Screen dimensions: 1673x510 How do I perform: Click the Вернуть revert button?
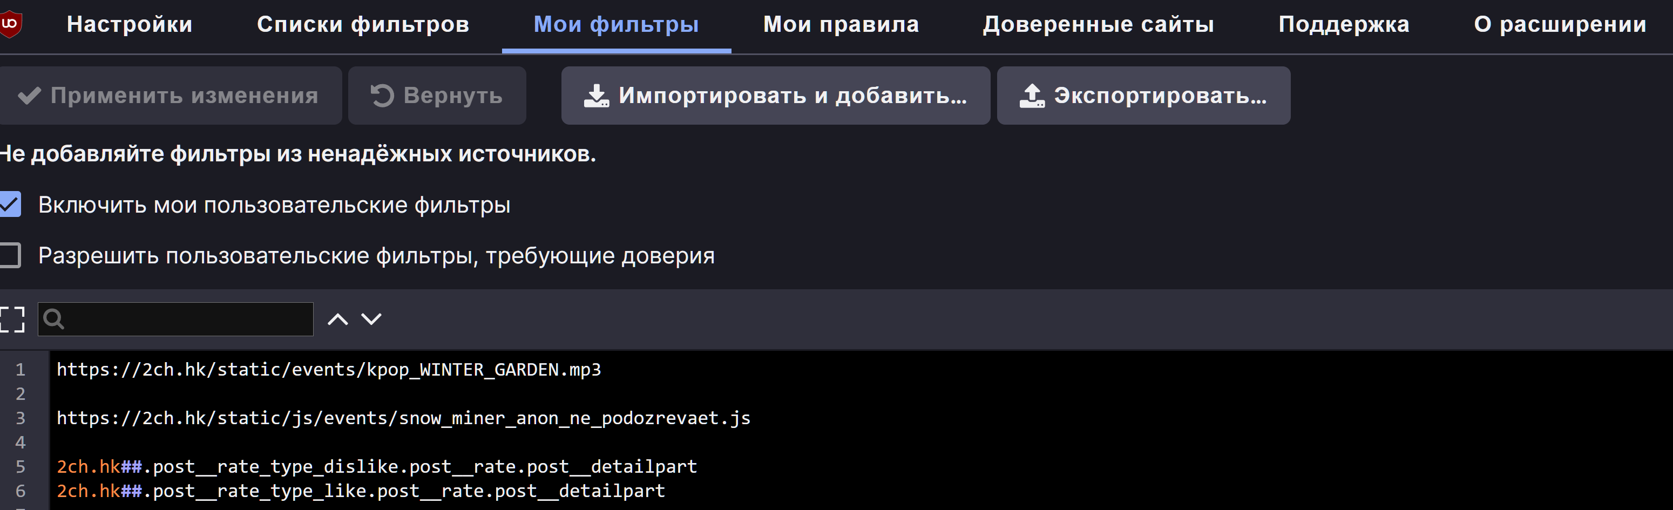[437, 96]
